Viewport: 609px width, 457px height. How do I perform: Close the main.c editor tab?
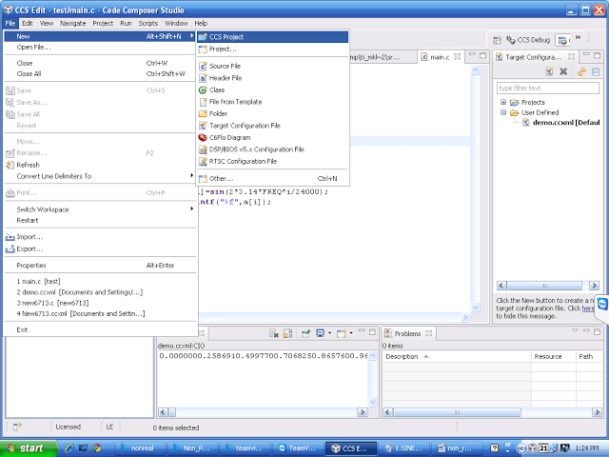point(458,57)
